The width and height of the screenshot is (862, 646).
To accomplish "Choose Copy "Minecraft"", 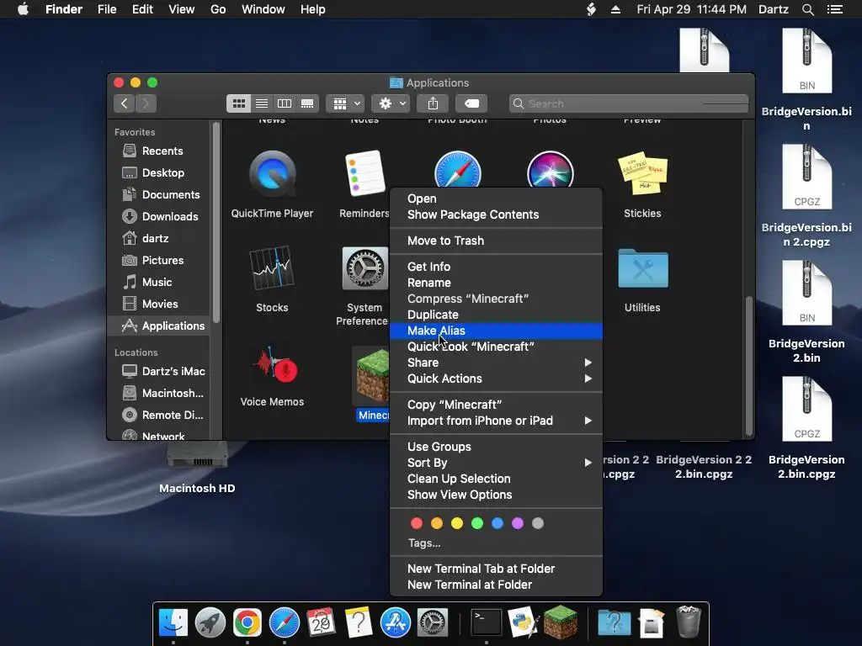I will point(496,405).
